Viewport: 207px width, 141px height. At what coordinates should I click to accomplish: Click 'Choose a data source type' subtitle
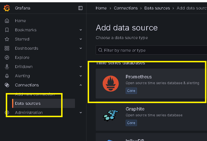(122, 38)
